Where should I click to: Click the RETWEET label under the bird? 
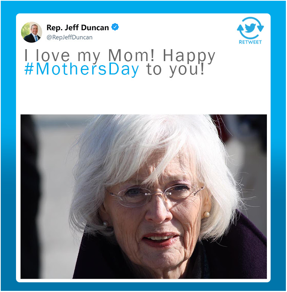pyautogui.click(x=250, y=42)
